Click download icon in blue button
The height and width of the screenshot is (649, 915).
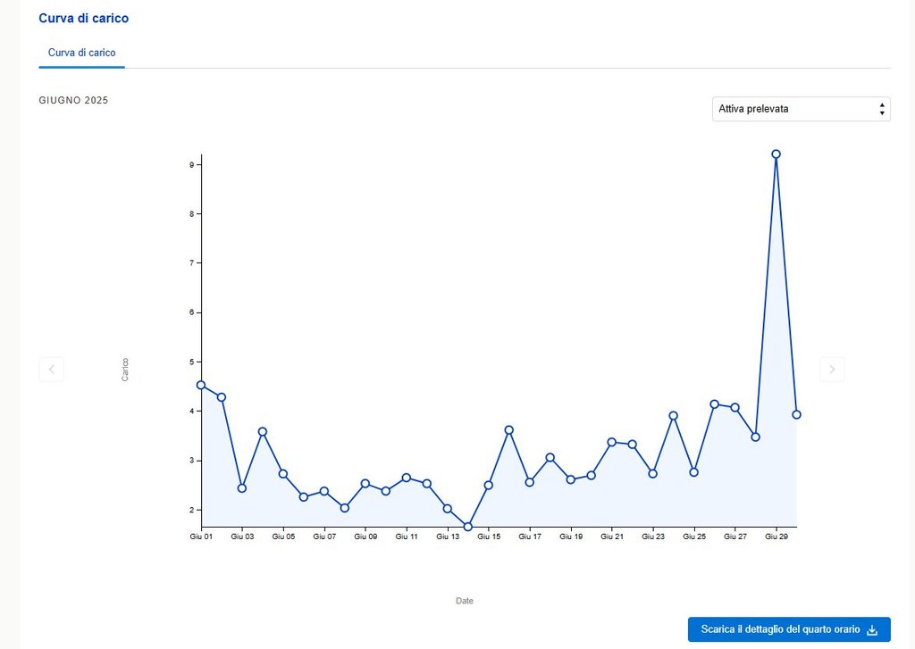click(872, 629)
